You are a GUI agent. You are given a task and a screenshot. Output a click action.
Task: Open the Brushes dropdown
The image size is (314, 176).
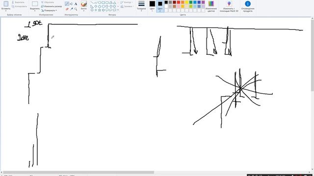coord(84,11)
